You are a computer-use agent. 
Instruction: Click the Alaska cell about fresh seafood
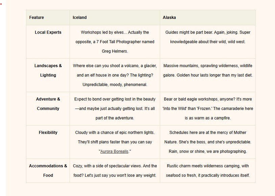208,171
